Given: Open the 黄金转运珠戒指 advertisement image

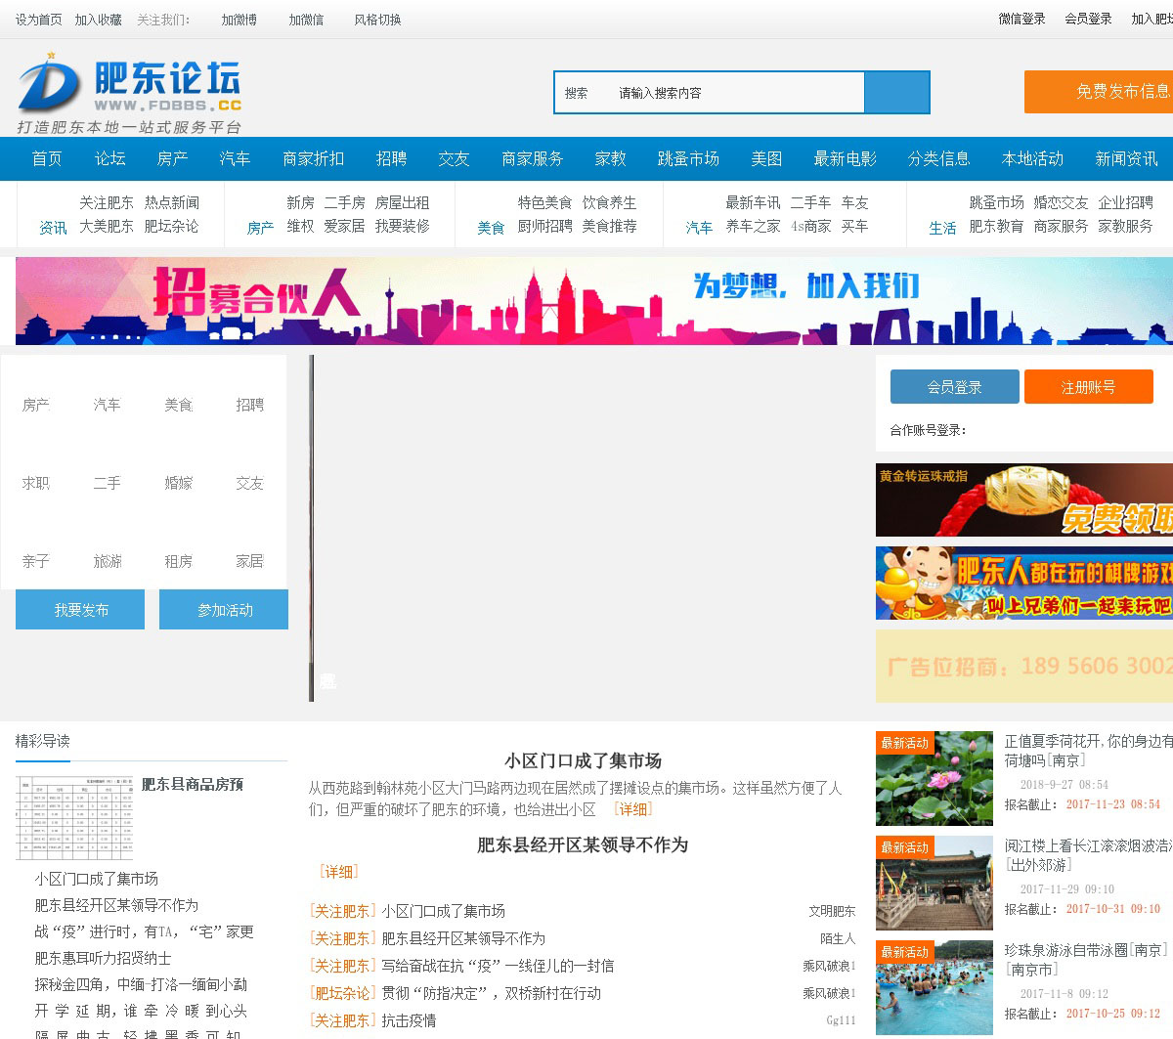Looking at the screenshot, I should pyautogui.click(x=1023, y=500).
